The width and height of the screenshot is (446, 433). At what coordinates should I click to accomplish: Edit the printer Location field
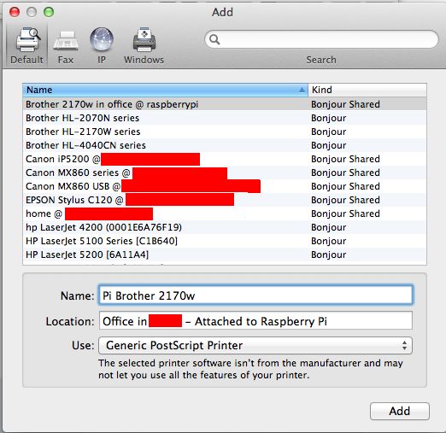pyautogui.click(x=255, y=321)
